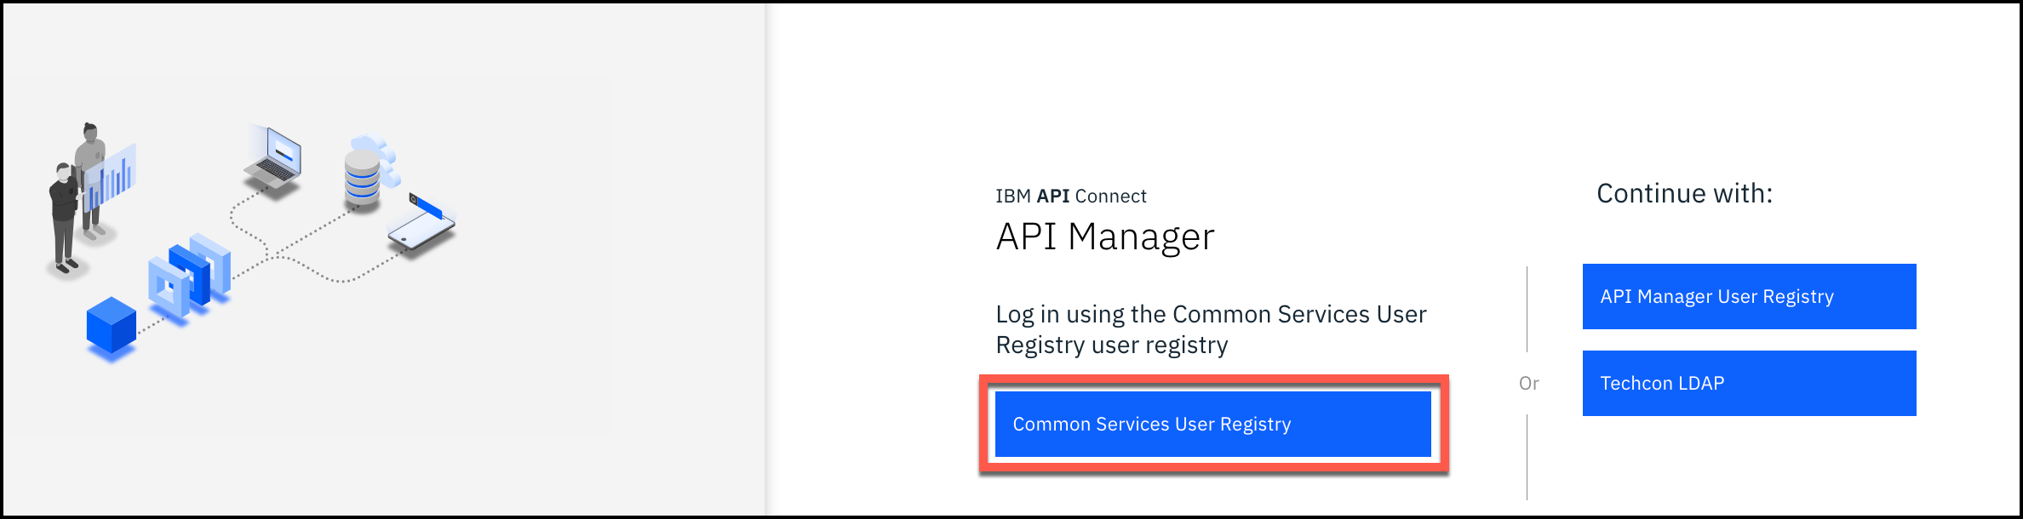Continue with API Manager User Registry
This screenshot has width=2023, height=519.
tap(1749, 296)
